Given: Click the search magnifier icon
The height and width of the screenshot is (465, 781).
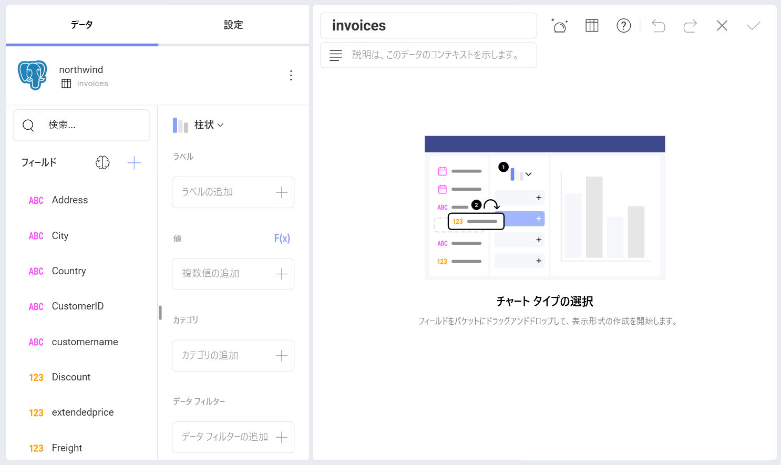Looking at the screenshot, I should click(x=28, y=125).
